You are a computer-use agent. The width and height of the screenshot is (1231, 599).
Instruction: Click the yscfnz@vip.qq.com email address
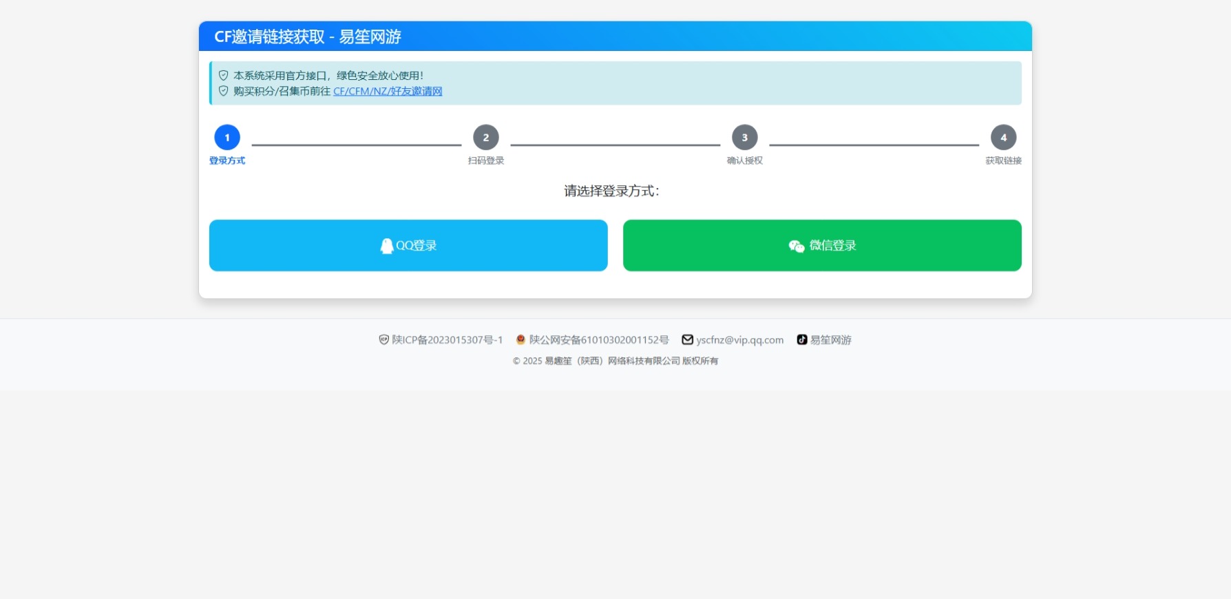click(739, 340)
